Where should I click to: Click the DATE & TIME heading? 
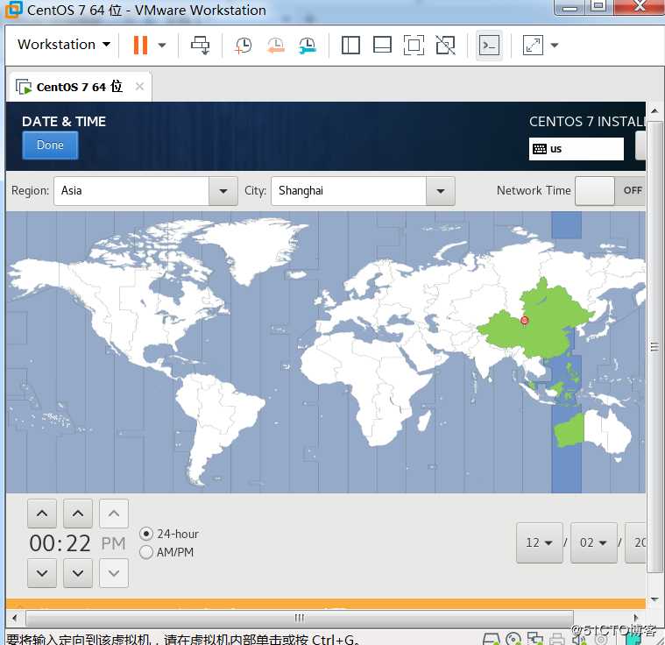64,122
